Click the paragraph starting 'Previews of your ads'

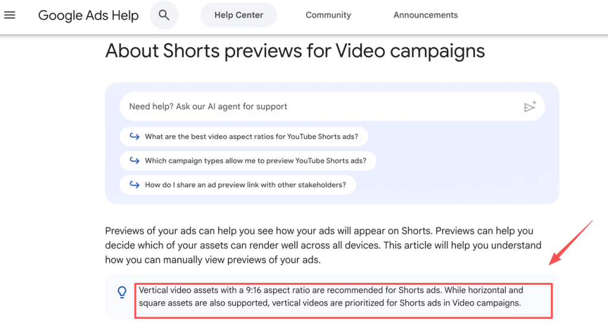click(x=324, y=245)
